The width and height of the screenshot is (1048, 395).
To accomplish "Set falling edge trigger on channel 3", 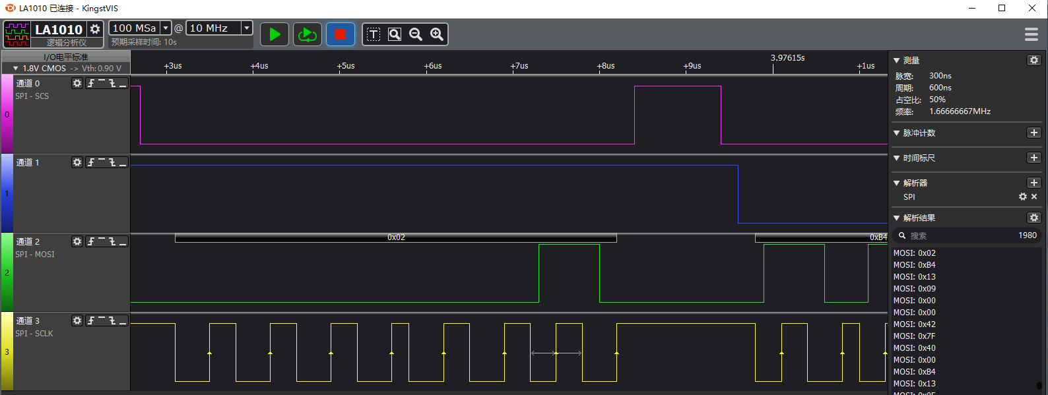I will (x=113, y=320).
